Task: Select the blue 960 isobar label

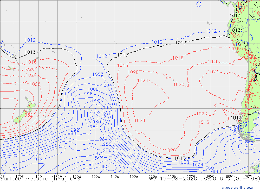Action: [x=104, y=167]
